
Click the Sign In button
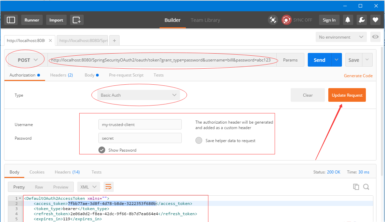coord(329,20)
